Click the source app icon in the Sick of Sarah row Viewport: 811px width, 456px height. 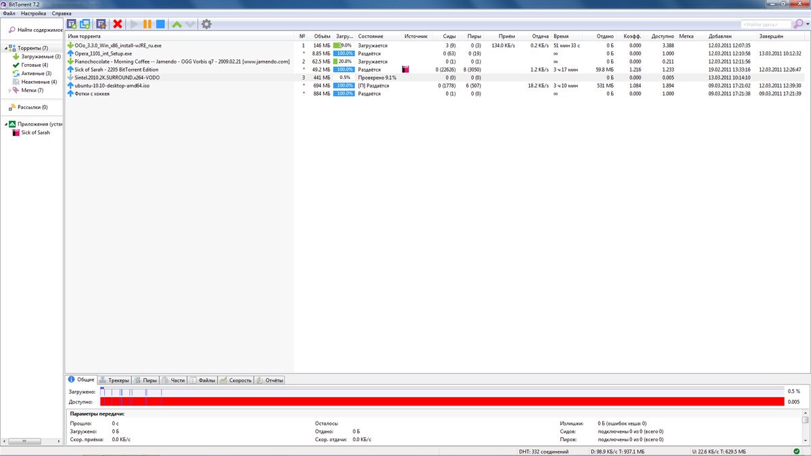[x=405, y=70]
